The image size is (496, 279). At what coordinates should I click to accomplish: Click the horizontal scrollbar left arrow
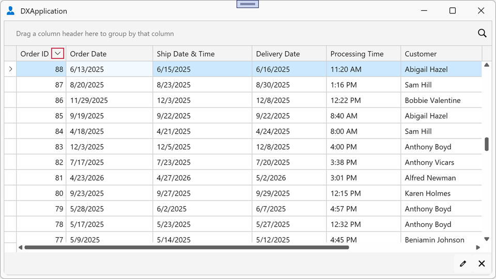coord(20,247)
